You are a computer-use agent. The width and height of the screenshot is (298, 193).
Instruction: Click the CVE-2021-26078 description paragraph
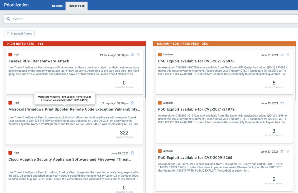pyautogui.click(x=223, y=71)
